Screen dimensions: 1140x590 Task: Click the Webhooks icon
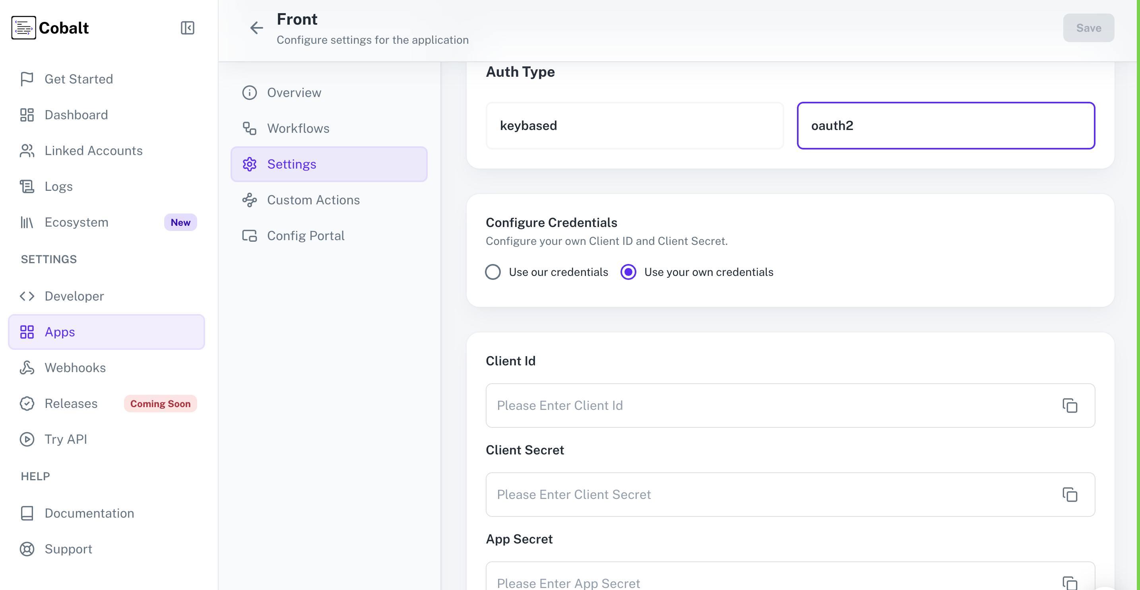(27, 368)
